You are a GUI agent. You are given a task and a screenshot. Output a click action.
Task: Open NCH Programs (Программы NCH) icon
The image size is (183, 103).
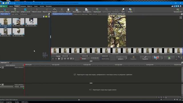(x=178, y=9)
